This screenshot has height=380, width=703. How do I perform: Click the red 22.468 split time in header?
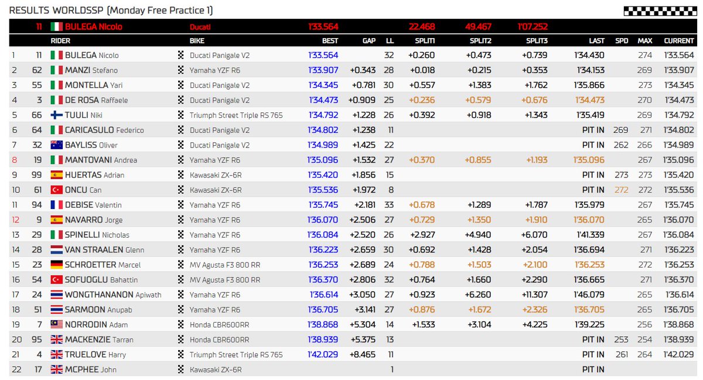pos(422,26)
